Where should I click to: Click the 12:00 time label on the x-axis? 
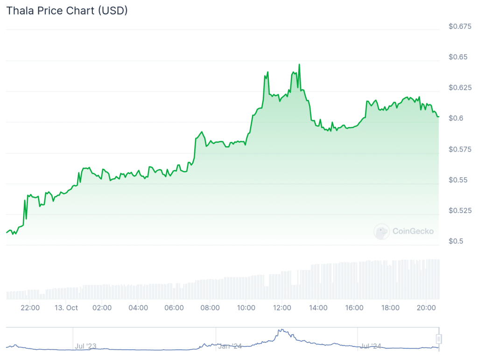[282, 308]
